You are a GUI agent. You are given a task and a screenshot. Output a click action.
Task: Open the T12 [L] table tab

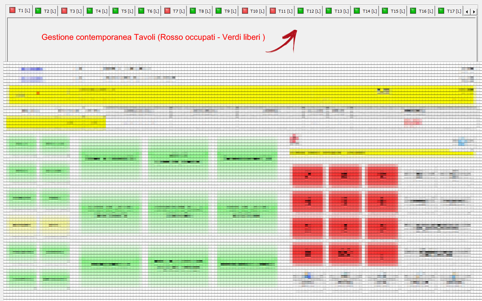[x=313, y=11]
